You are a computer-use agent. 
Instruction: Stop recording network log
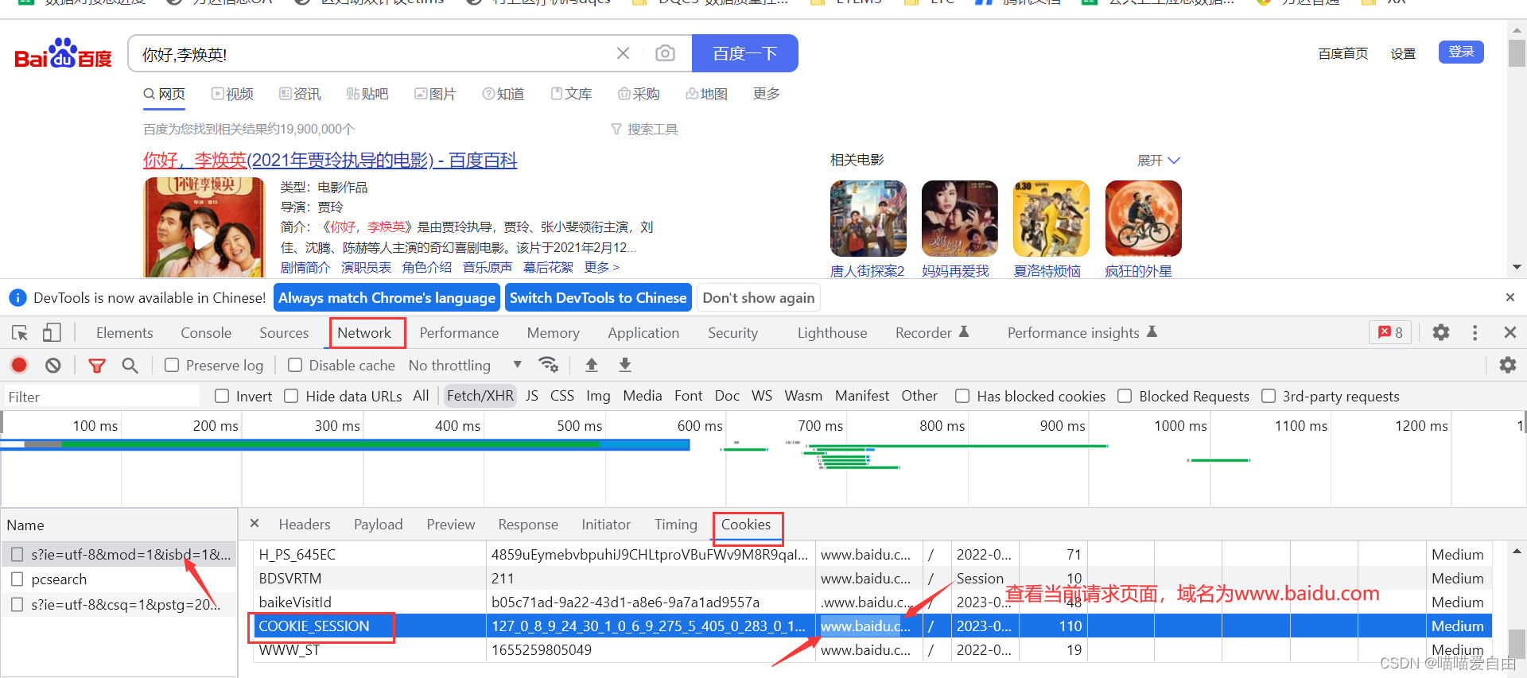(x=19, y=365)
